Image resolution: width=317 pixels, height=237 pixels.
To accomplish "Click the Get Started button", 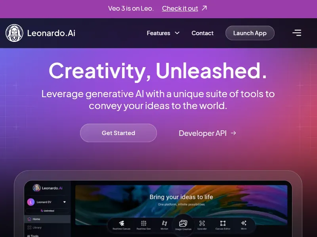I will pyautogui.click(x=118, y=133).
